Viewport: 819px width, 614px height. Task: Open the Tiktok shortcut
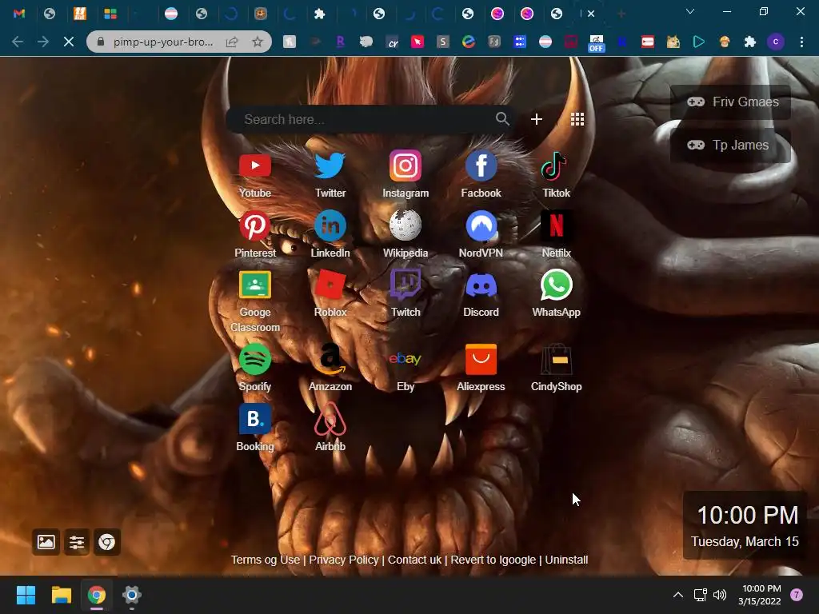point(557,174)
